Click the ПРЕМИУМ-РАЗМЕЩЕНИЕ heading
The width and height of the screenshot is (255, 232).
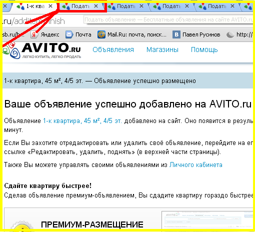[x=92, y=224]
